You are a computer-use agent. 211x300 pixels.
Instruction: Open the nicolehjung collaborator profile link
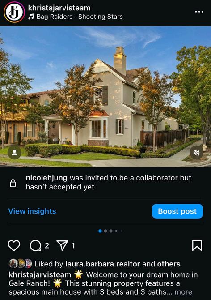coord(46,178)
